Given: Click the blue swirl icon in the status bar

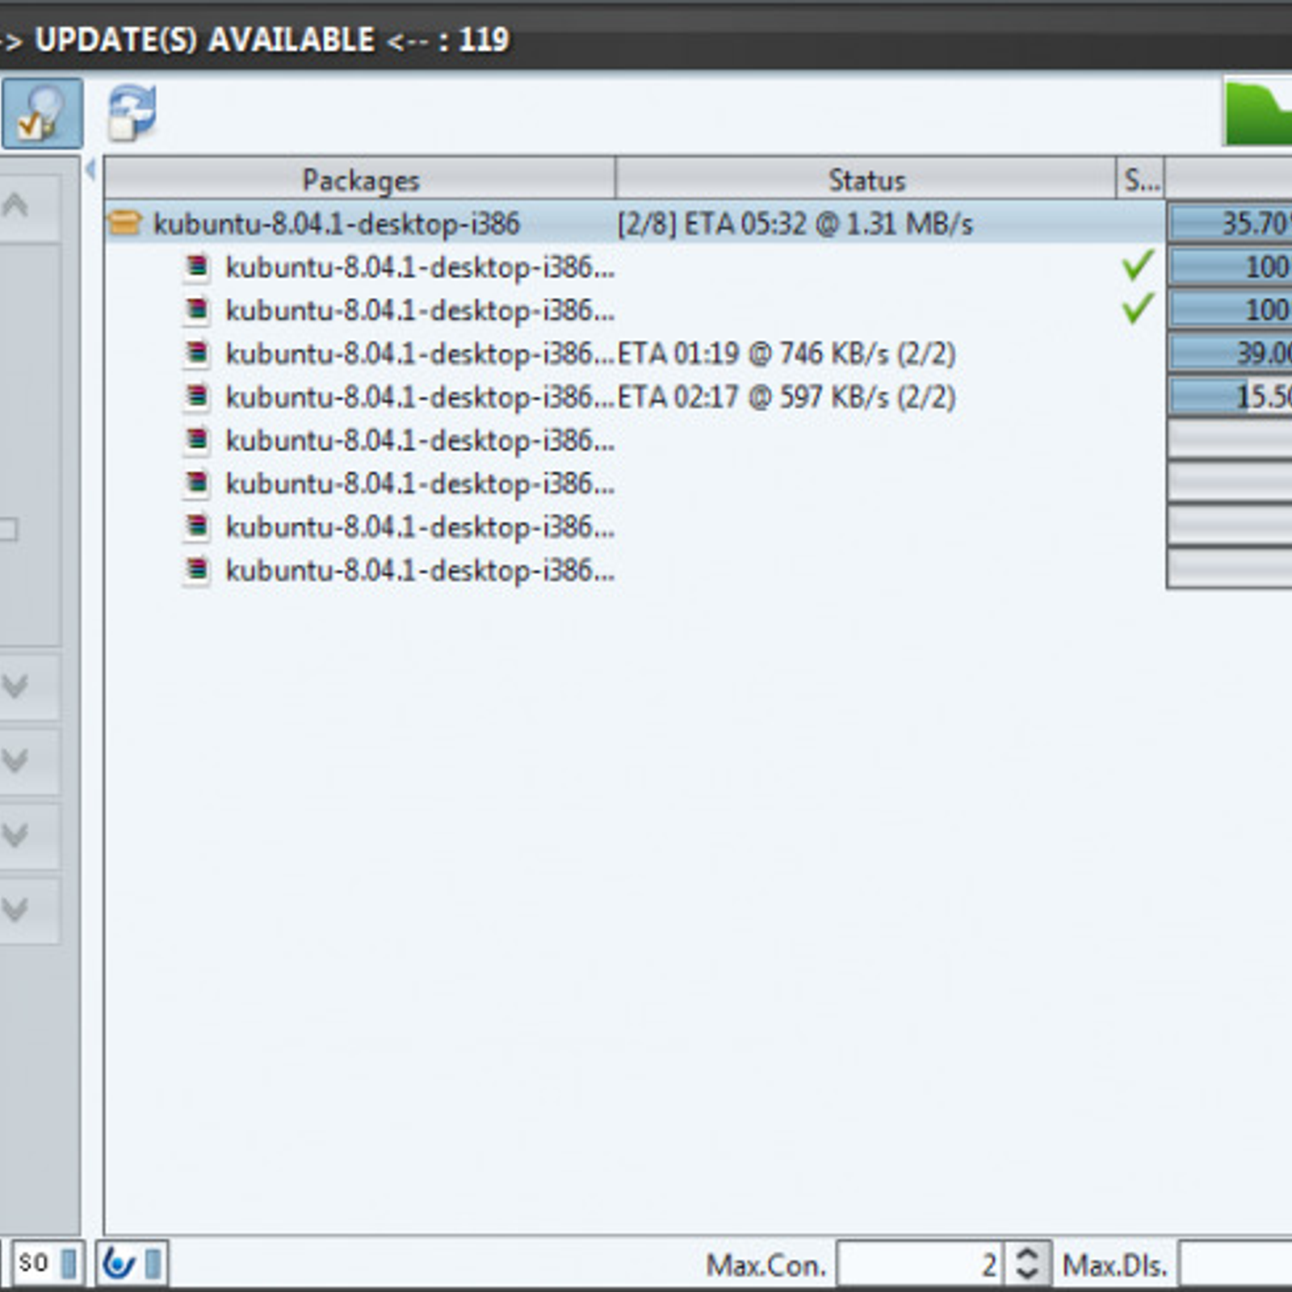Looking at the screenshot, I should pos(119,1263).
